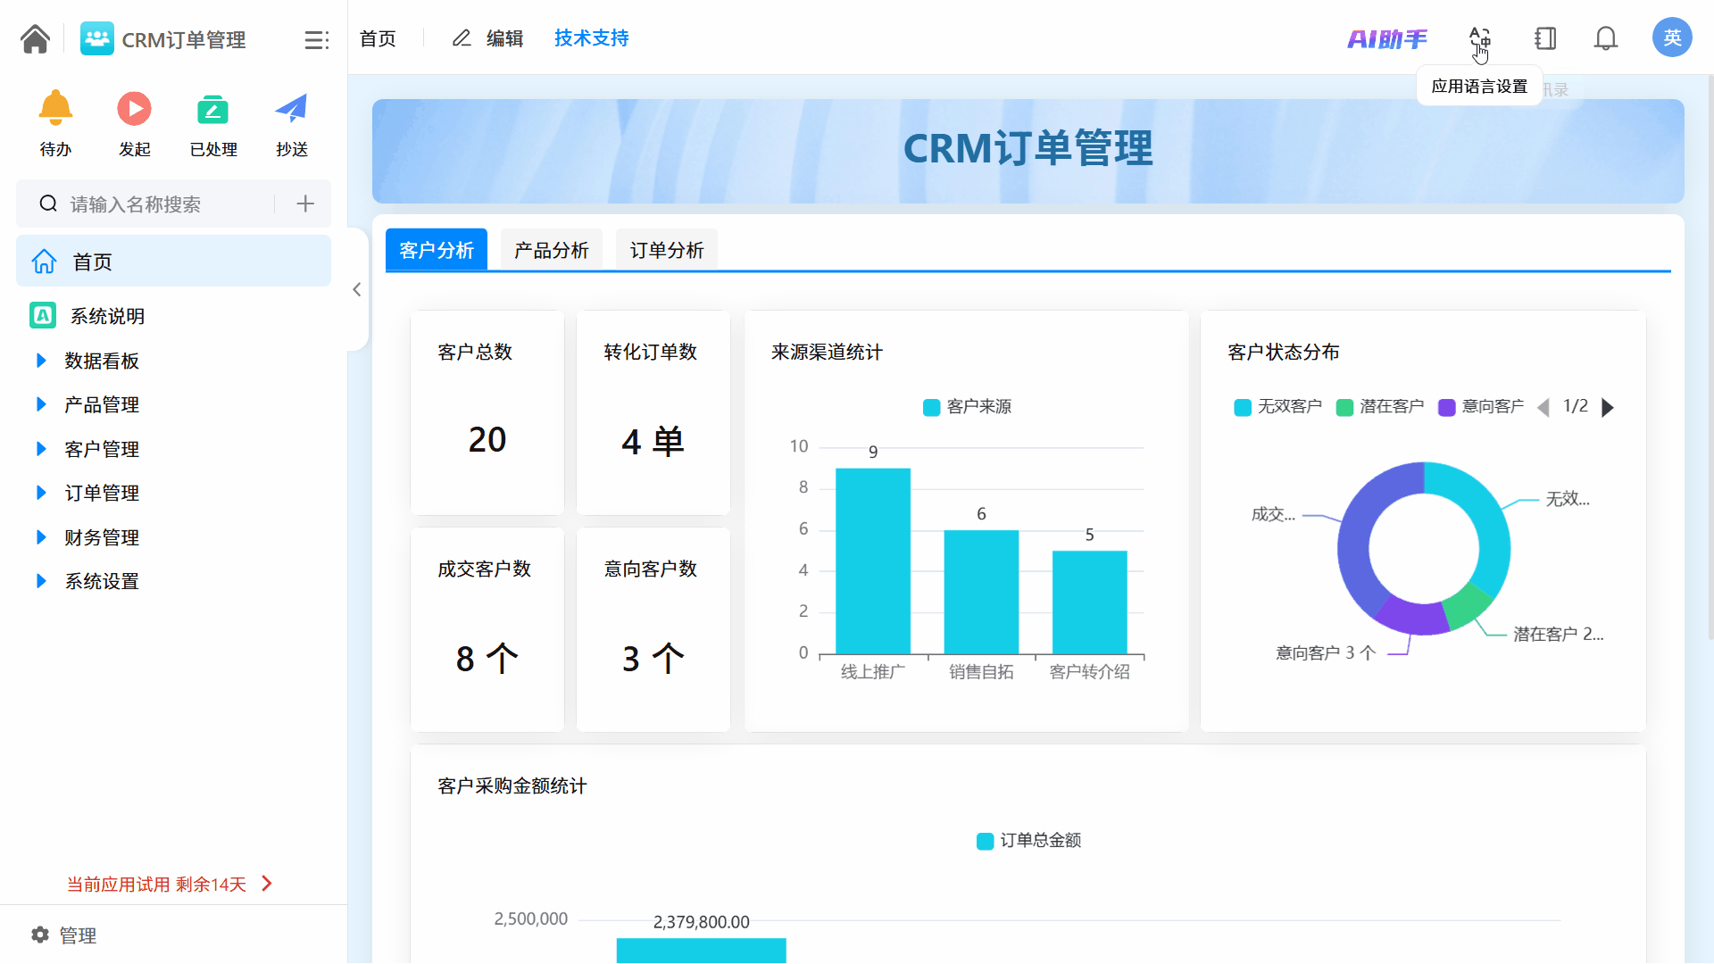The width and height of the screenshot is (1714, 964).
Task: Click the 管理 gear icon
Action: tap(40, 935)
